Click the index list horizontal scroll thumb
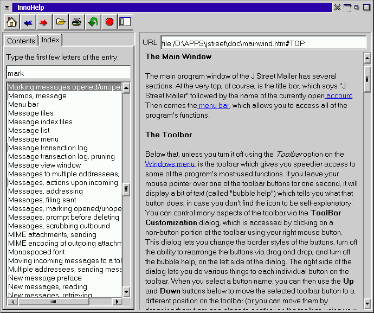 [x=54, y=302]
